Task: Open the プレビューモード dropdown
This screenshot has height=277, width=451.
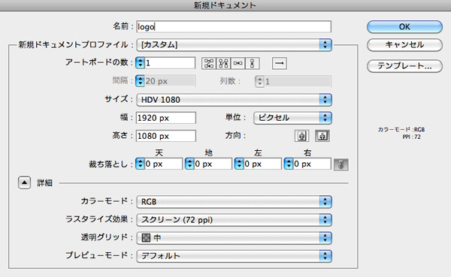Action: coord(234,256)
